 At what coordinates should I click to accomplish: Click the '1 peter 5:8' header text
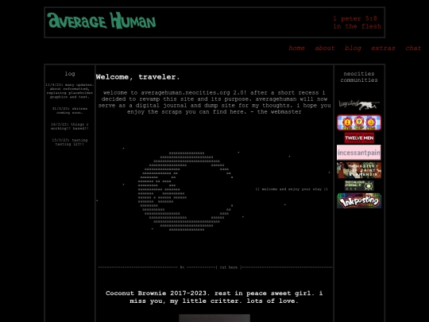point(355,18)
